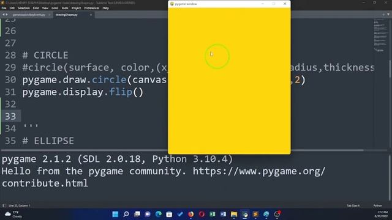Launch Microsoft Edge from taskbar
This screenshot has height=220, width=392.
point(159,215)
